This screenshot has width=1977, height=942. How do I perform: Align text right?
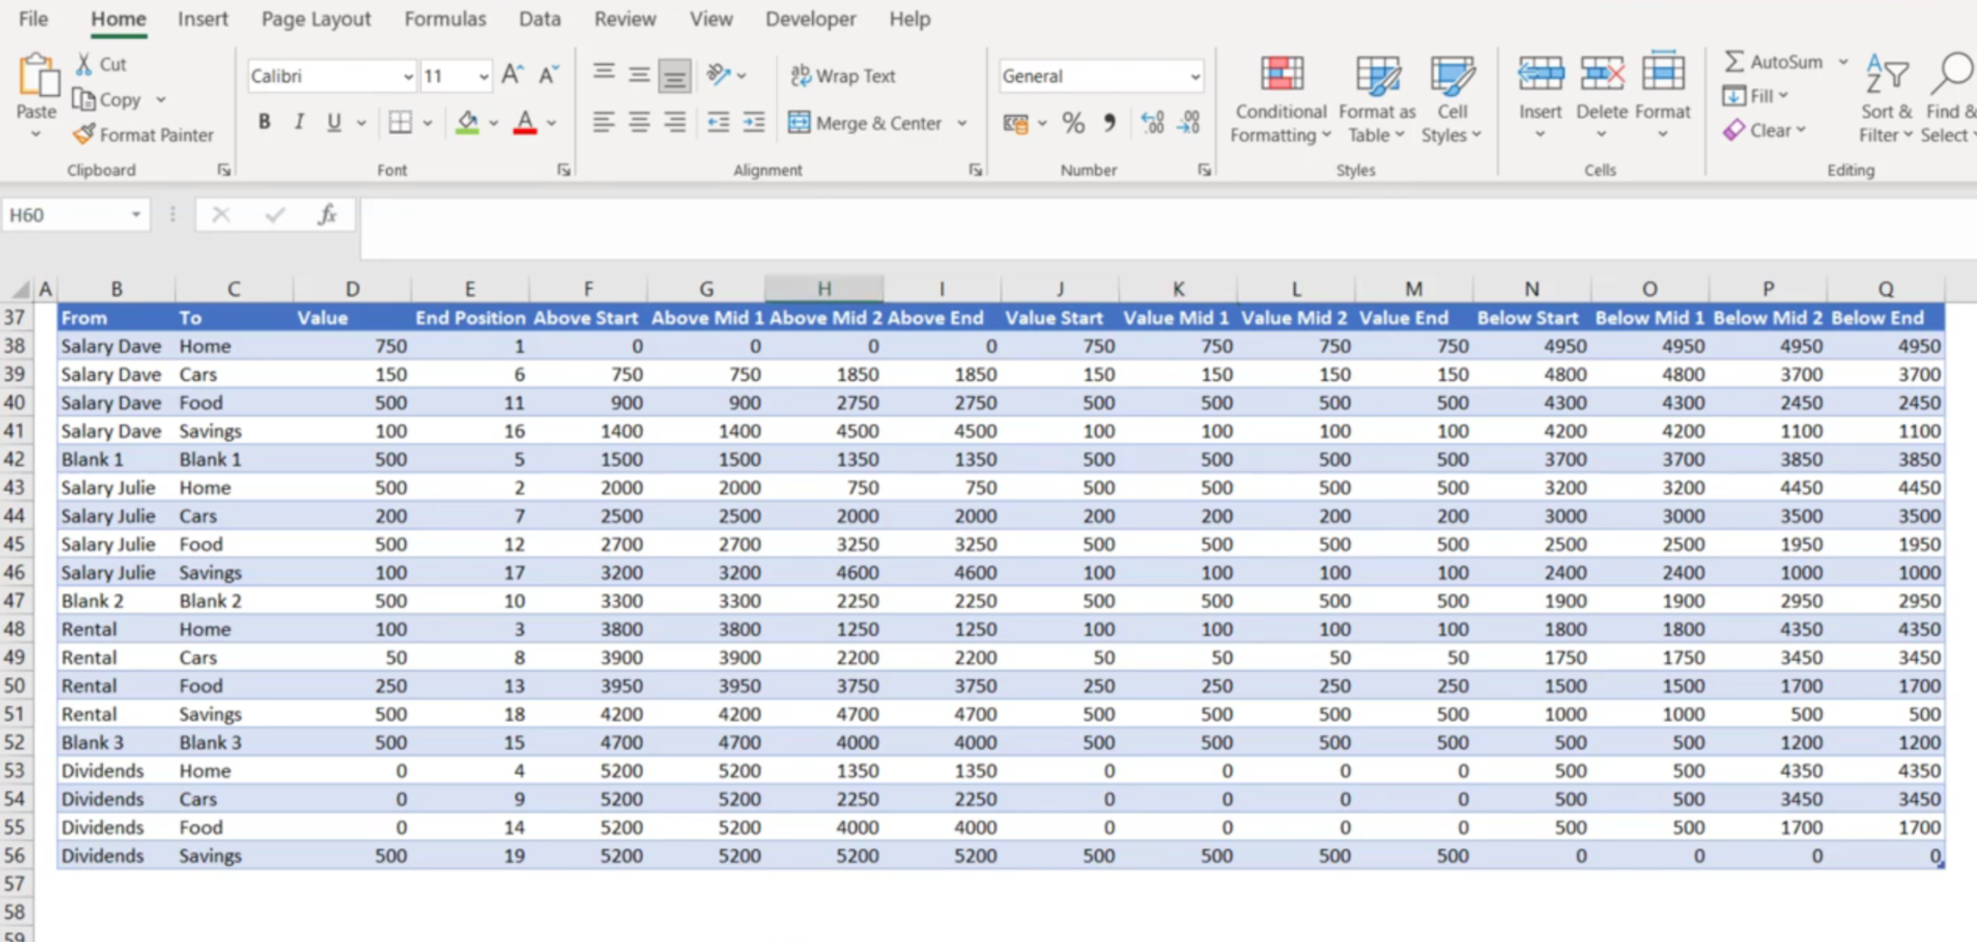pyautogui.click(x=674, y=122)
